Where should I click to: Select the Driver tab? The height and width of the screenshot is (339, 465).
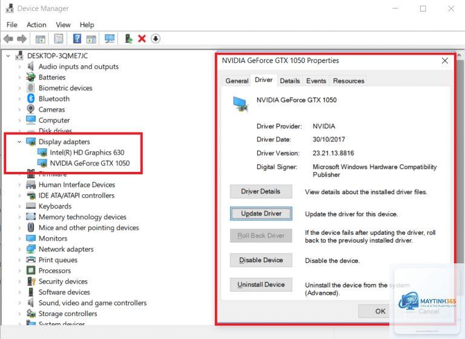point(263,80)
